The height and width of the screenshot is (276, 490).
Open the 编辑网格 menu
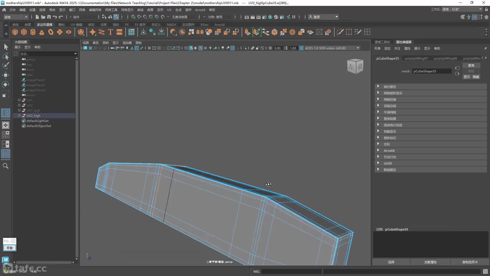point(95,10)
